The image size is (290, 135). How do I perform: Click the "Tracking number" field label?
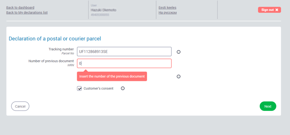[x=61, y=49]
